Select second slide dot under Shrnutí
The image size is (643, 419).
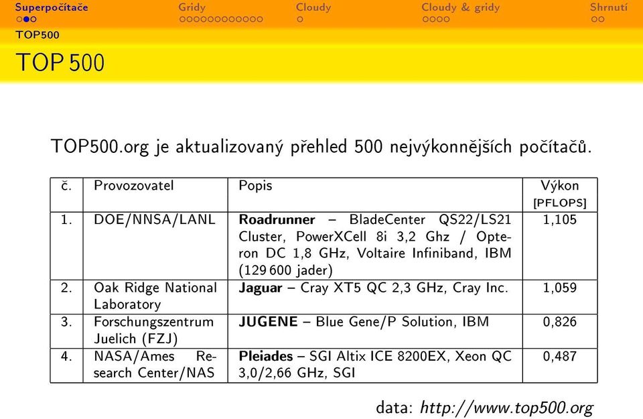(x=601, y=19)
